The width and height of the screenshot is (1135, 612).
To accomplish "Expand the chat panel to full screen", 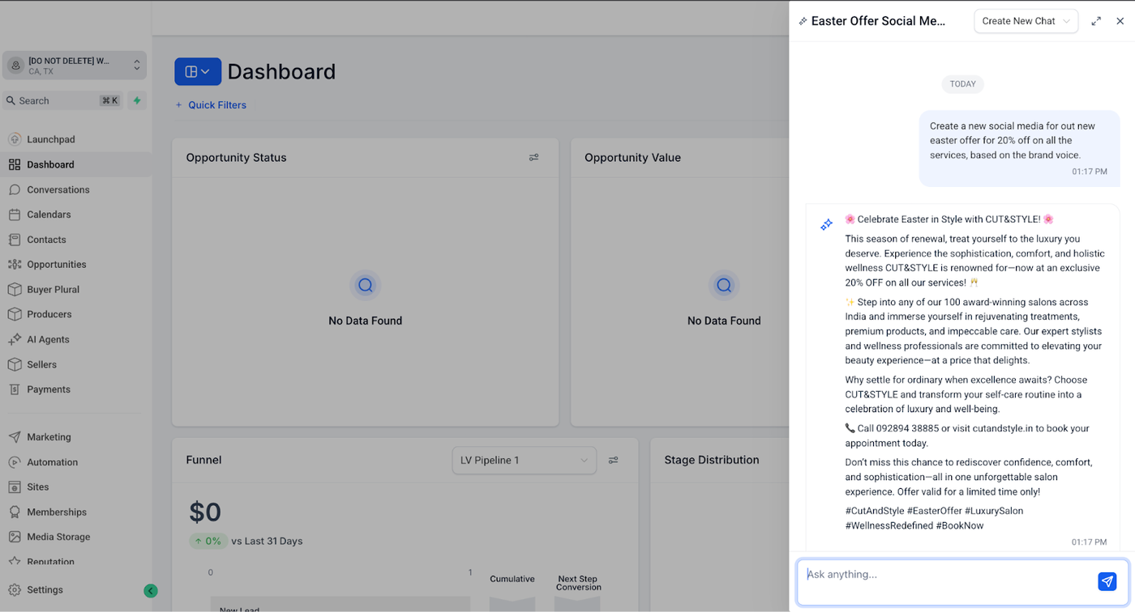I will tap(1096, 21).
